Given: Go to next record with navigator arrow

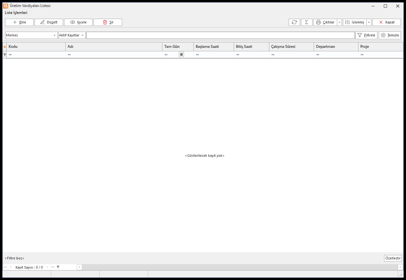Looking at the screenshot, I should point(48,267).
